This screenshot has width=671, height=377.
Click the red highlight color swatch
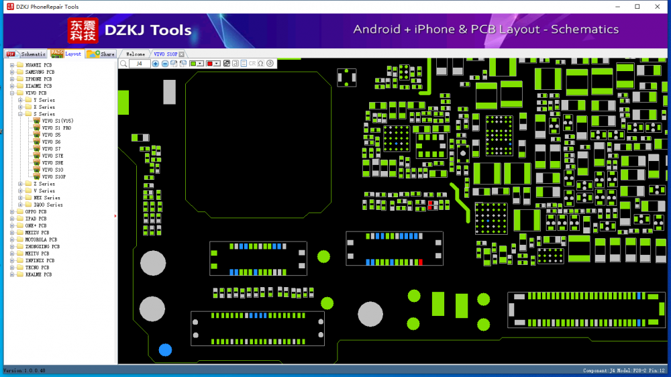pos(209,63)
